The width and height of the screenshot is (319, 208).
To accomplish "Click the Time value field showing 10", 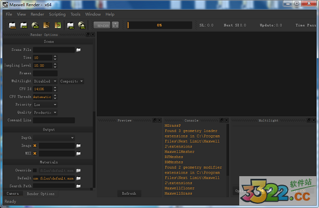I will click(x=43, y=58).
